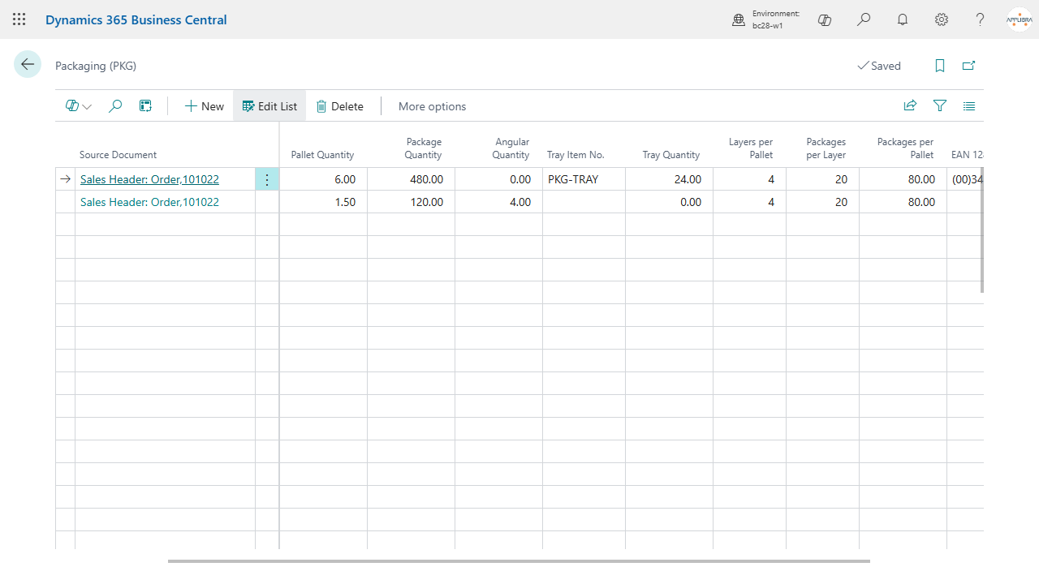The height and width of the screenshot is (584, 1039).
Task: Select the Tray Item No. cell PKG-TRAY
Action: tap(584, 179)
